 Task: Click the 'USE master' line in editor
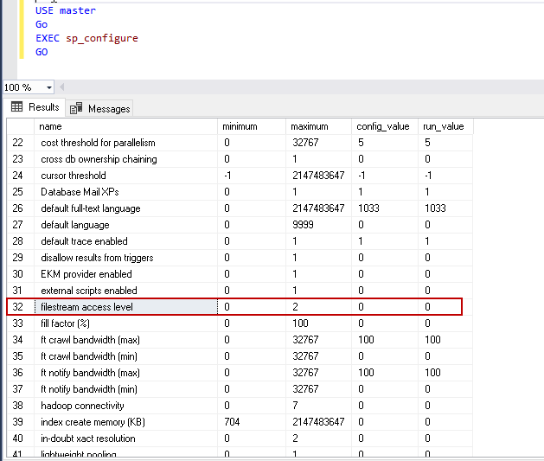66,10
